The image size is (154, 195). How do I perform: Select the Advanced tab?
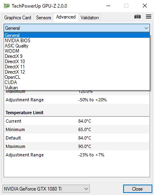[x=66, y=17]
